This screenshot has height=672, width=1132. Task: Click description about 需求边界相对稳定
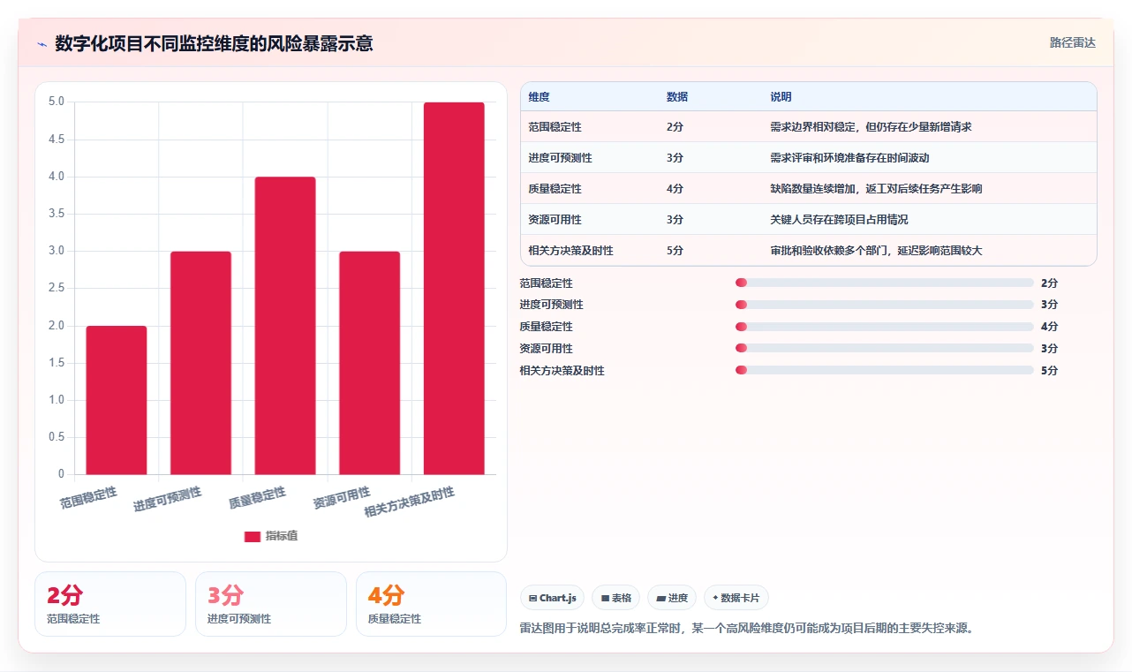[x=871, y=127]
